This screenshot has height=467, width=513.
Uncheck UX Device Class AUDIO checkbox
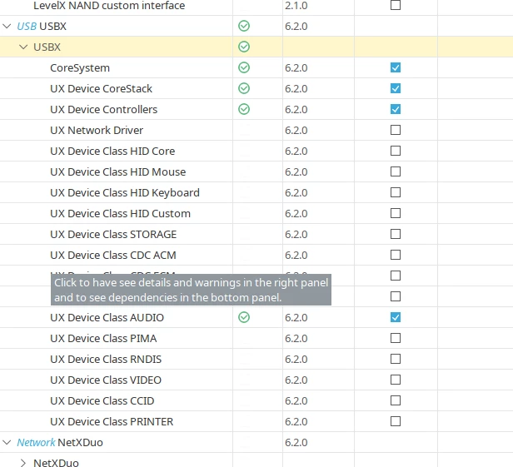click(396, 317)
